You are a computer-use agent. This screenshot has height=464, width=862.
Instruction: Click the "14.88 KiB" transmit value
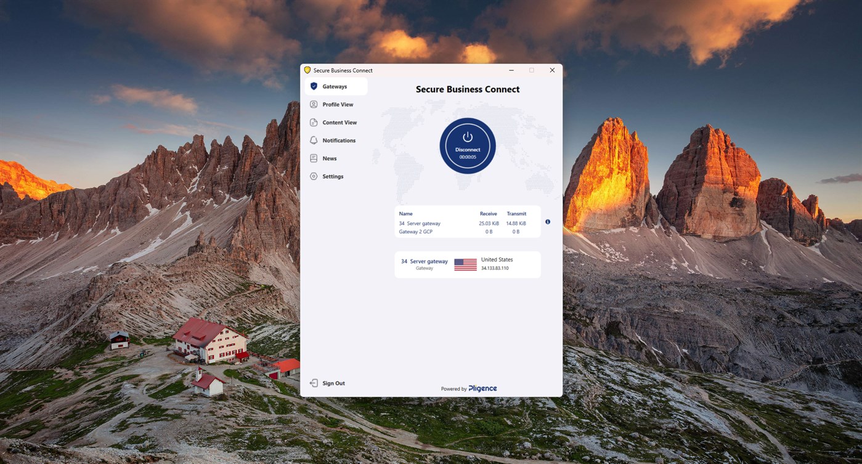point(516,224)
